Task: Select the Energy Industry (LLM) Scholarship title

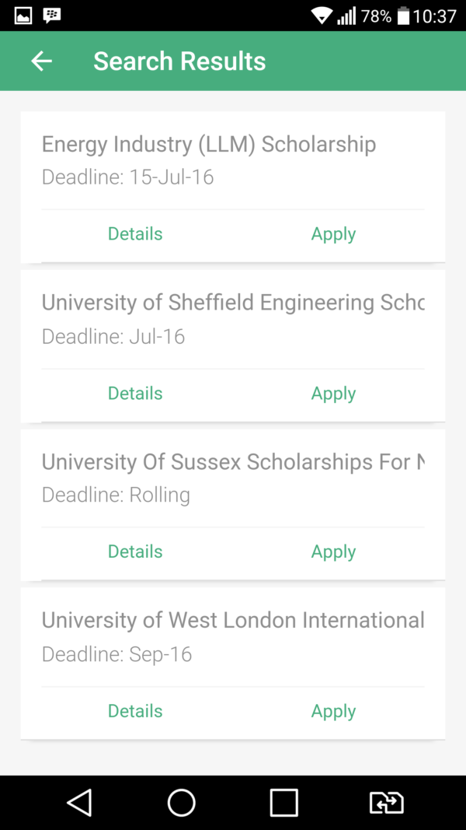Action: [209, 144]
